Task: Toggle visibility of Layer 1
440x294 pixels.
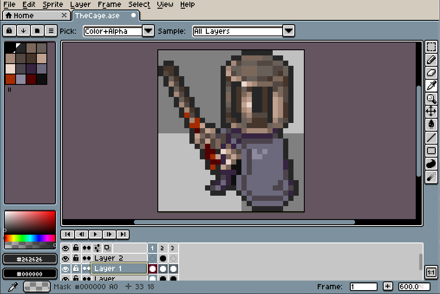Action: 65,269
